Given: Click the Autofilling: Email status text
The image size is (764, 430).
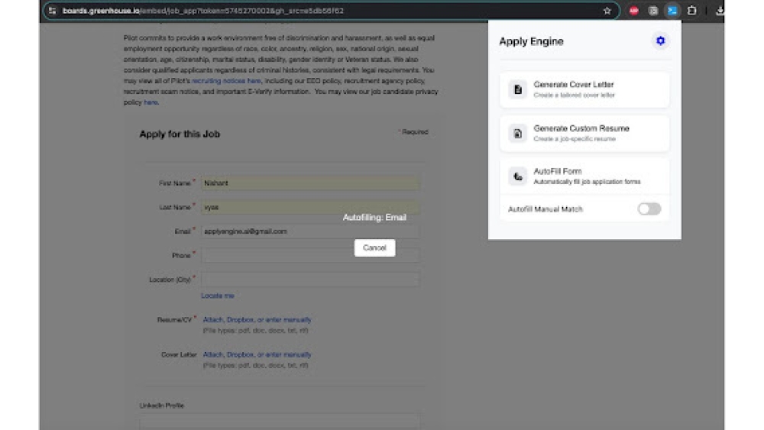Looking at the screenshot, I should [374, 218].
